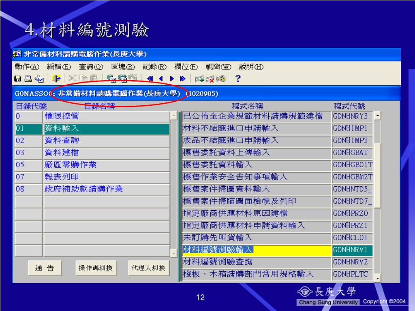Open the 動作(A) menu
This screenshot has height=311, width=415.
pyautogui.click(x=27, y=67)
